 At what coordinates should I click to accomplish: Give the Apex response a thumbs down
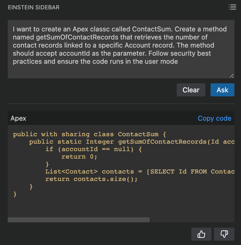tap(224, 234)
